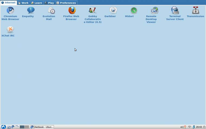Viewport: 206px width, 129px height.
Task: Launch Transmission torrent client
Action: 195,11
